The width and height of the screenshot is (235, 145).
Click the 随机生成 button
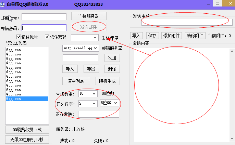click(x=108, y=81)
